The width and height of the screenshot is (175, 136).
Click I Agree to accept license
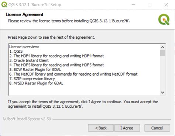click(x=127, y=128)
